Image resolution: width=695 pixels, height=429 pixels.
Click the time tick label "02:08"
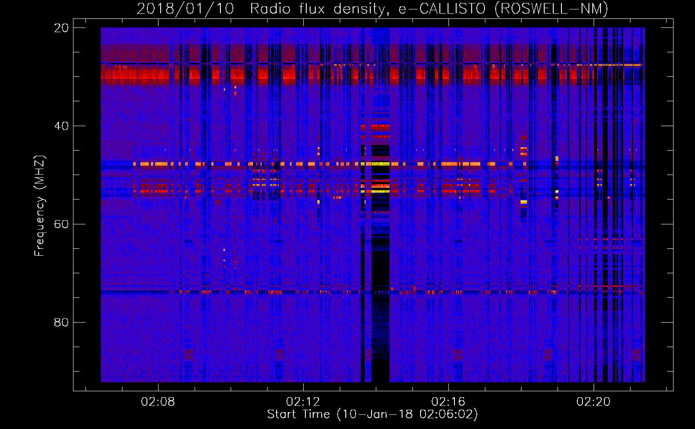158,402
